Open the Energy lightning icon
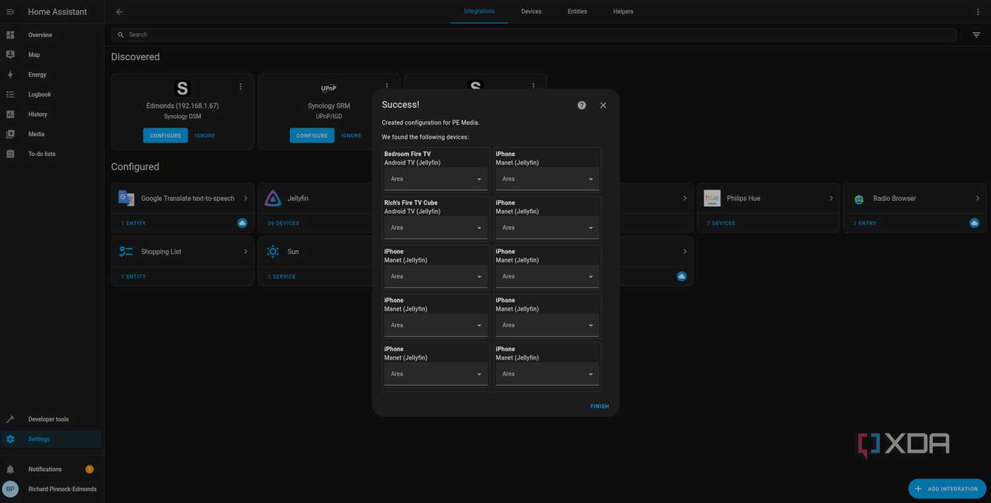This screenshot has width=991, height=503. click(10, 75)
